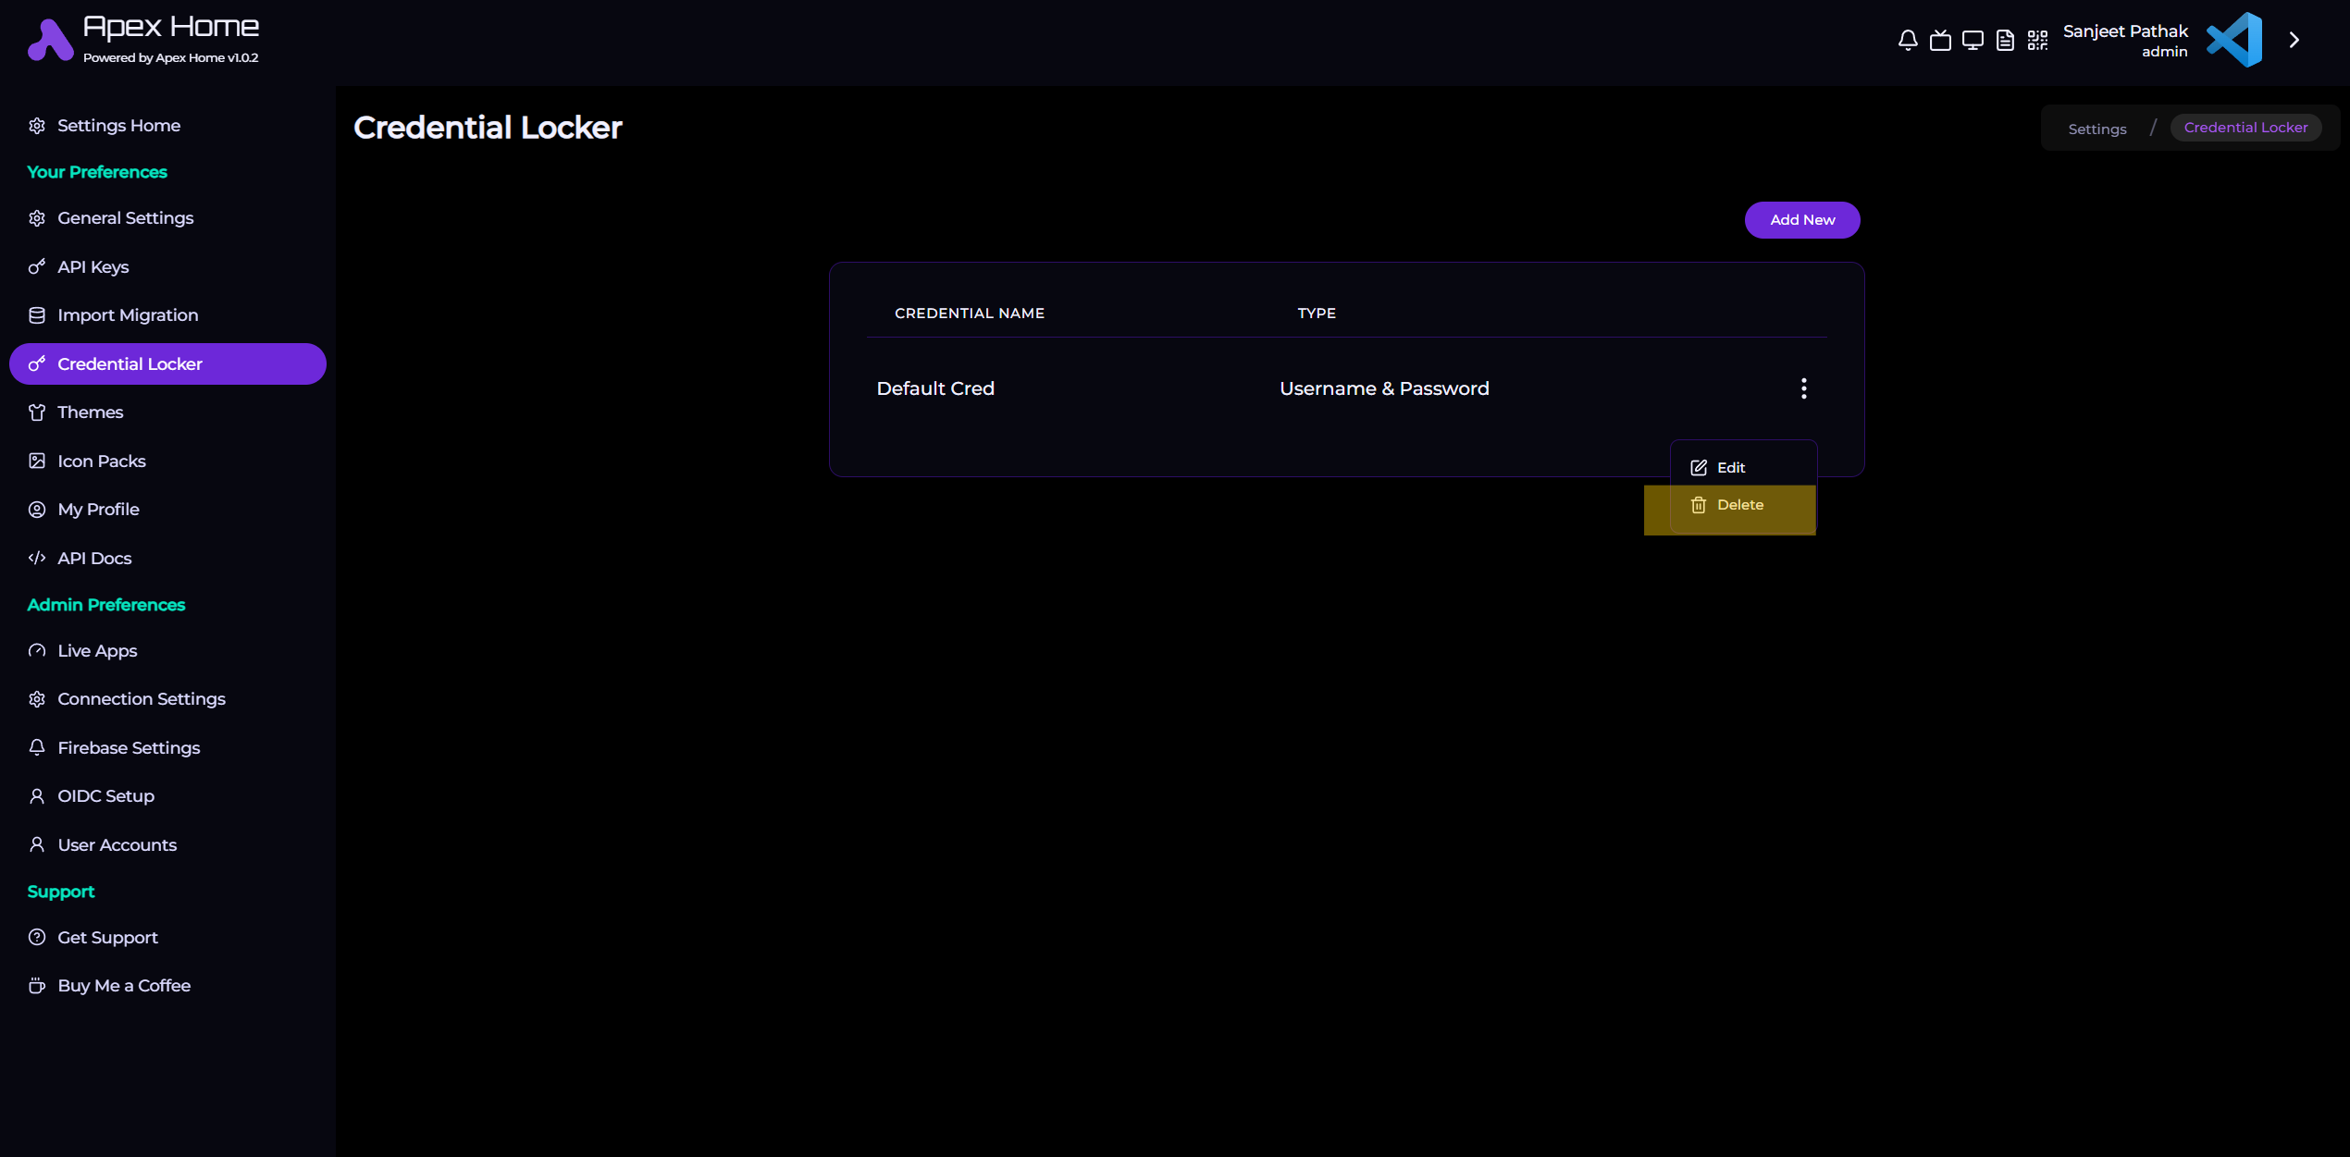2350x1157 pixels.
Task: Open the document page icon in header
Action: click(2005, 40)
